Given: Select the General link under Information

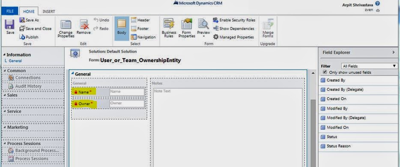Looking at the screenshot, I should pyautogui.click(x=15, y=61).
